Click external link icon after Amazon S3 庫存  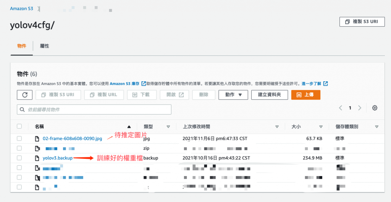click(144, 84)
